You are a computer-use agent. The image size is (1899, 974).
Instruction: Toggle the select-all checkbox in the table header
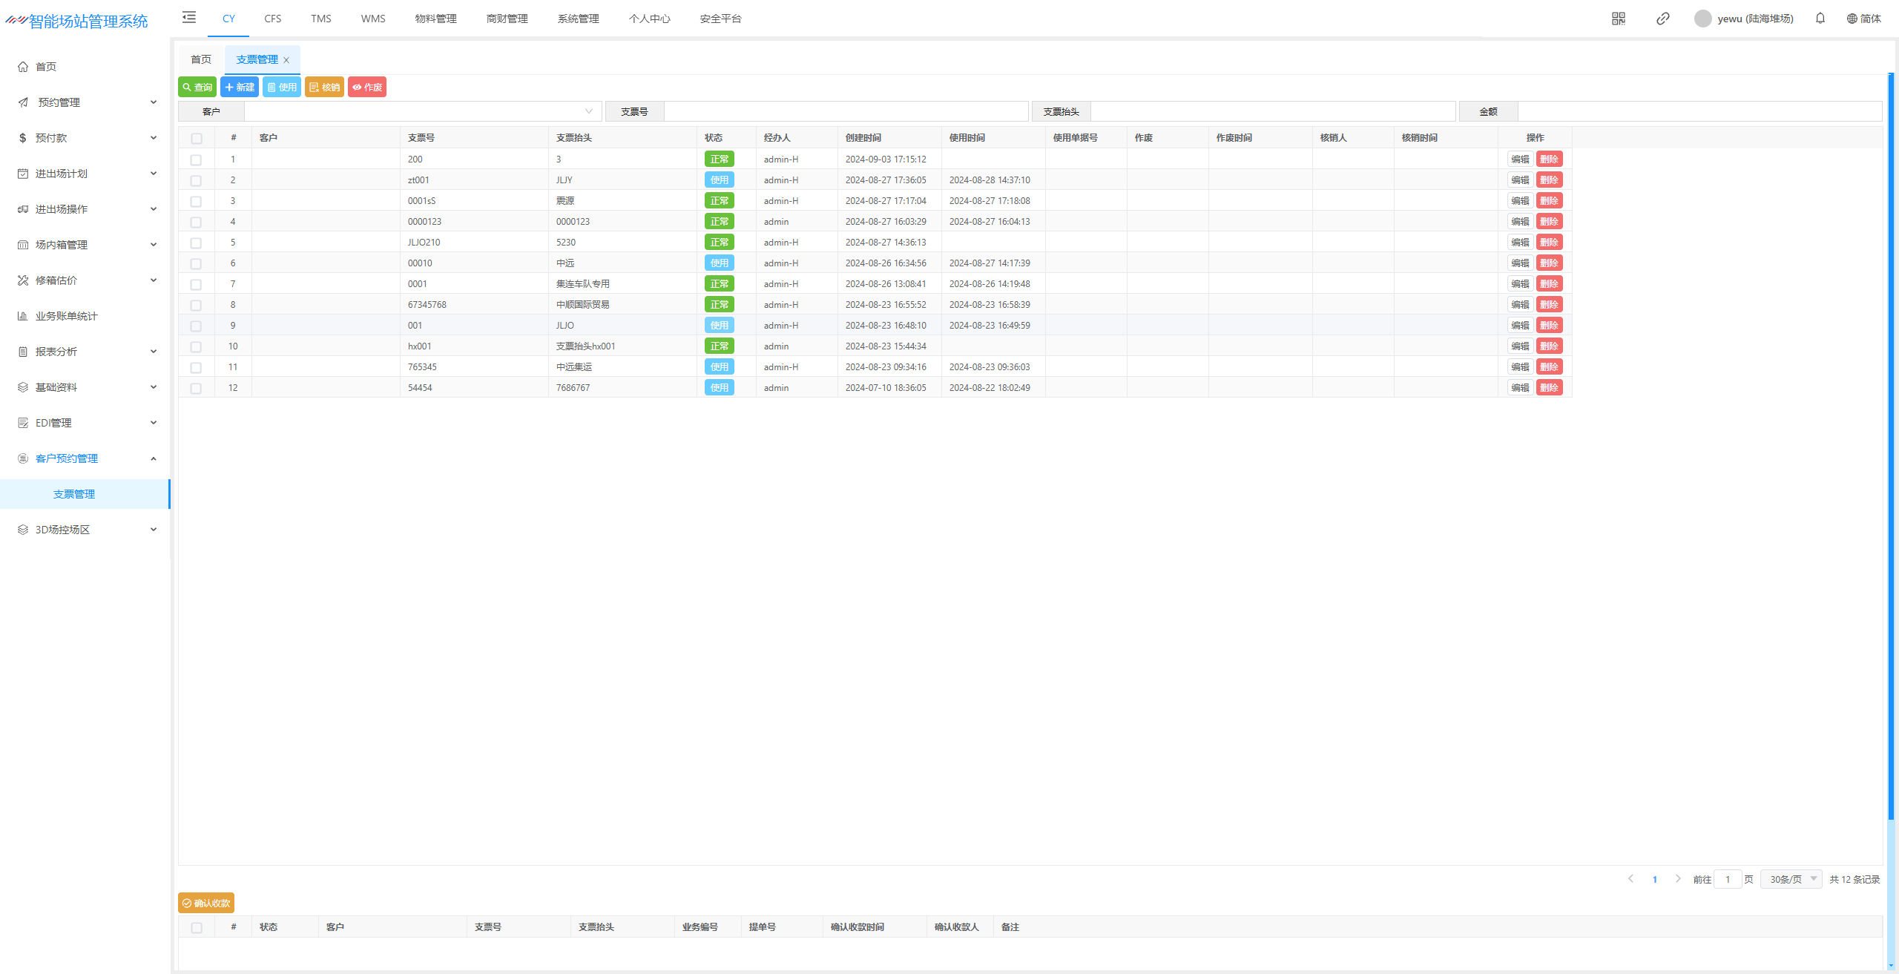pyautogui.click(x=196, y=139)
